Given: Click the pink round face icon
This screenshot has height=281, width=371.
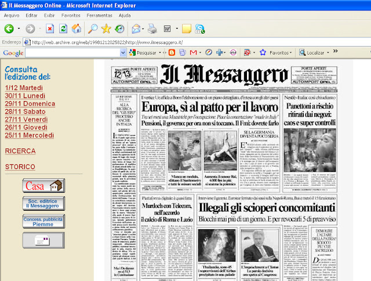Looking at the screenshot, I should tap(233, 52).
